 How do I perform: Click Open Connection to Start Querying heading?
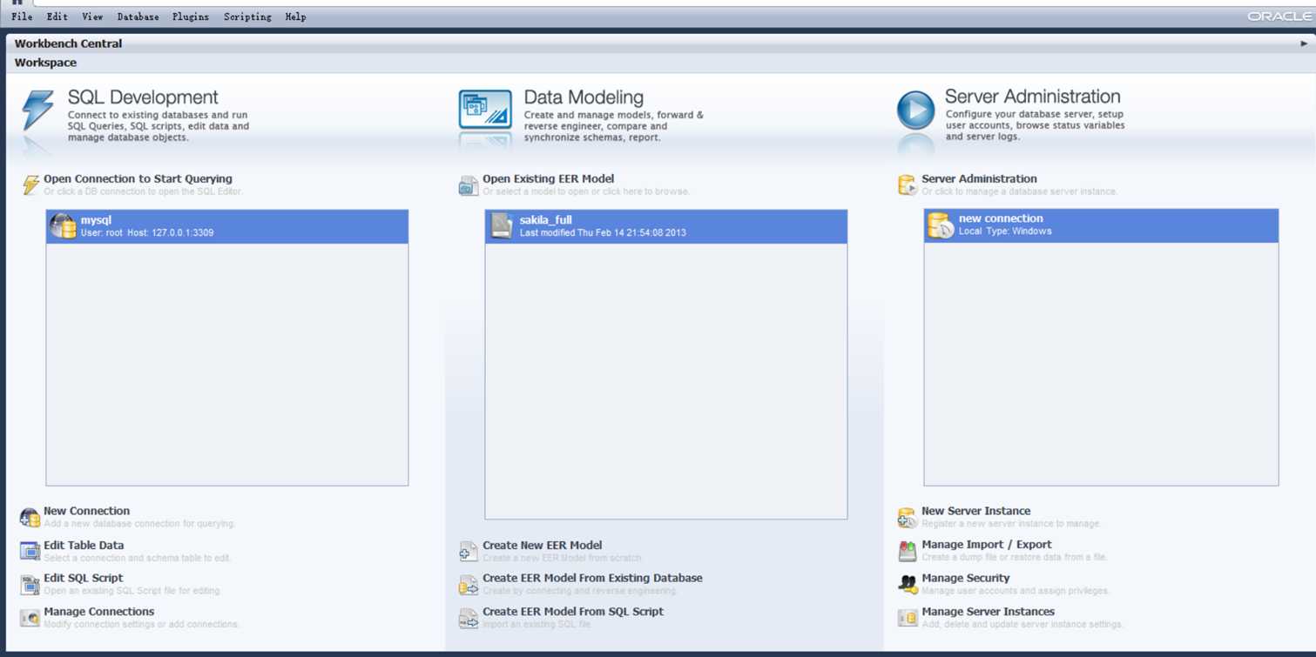pyautogui.click(x=138, y=178)
